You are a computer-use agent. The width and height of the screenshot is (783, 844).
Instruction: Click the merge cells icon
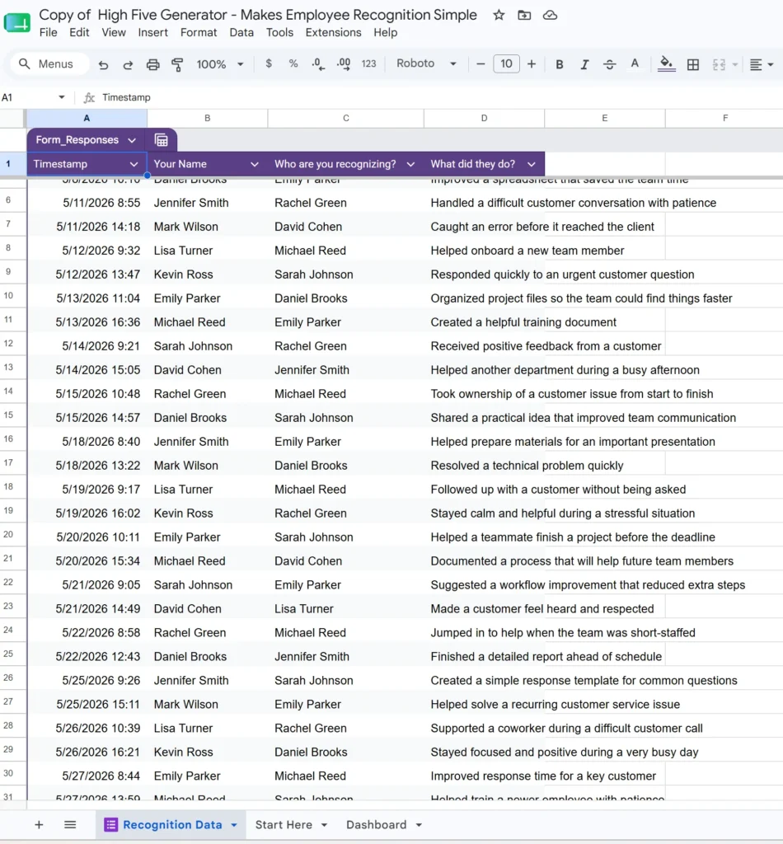(x=719, y=64)
